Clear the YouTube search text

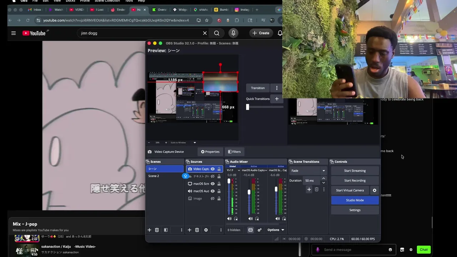coord(205,33)
